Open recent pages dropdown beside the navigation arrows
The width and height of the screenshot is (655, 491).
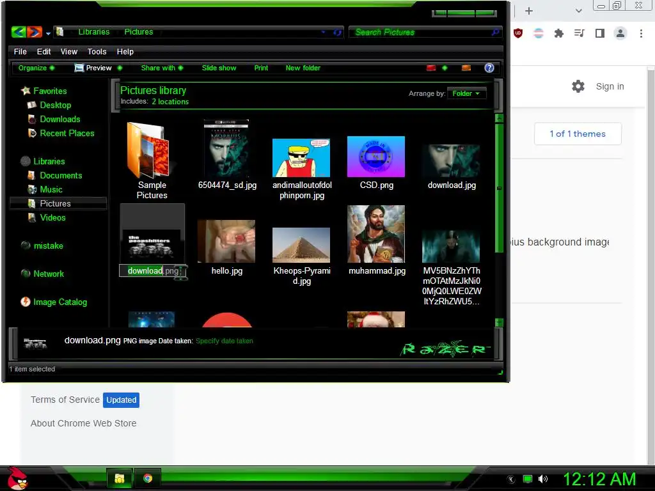(48, 33)
